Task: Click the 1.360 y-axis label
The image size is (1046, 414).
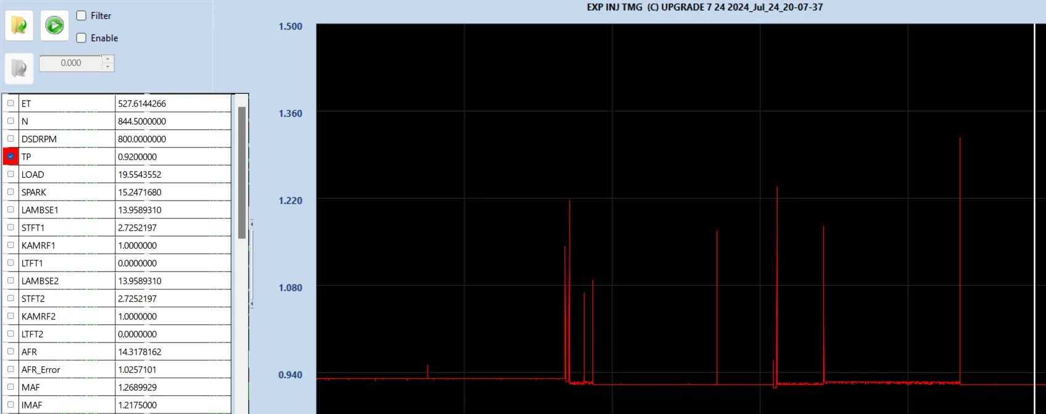Action: tap(290, 113)
